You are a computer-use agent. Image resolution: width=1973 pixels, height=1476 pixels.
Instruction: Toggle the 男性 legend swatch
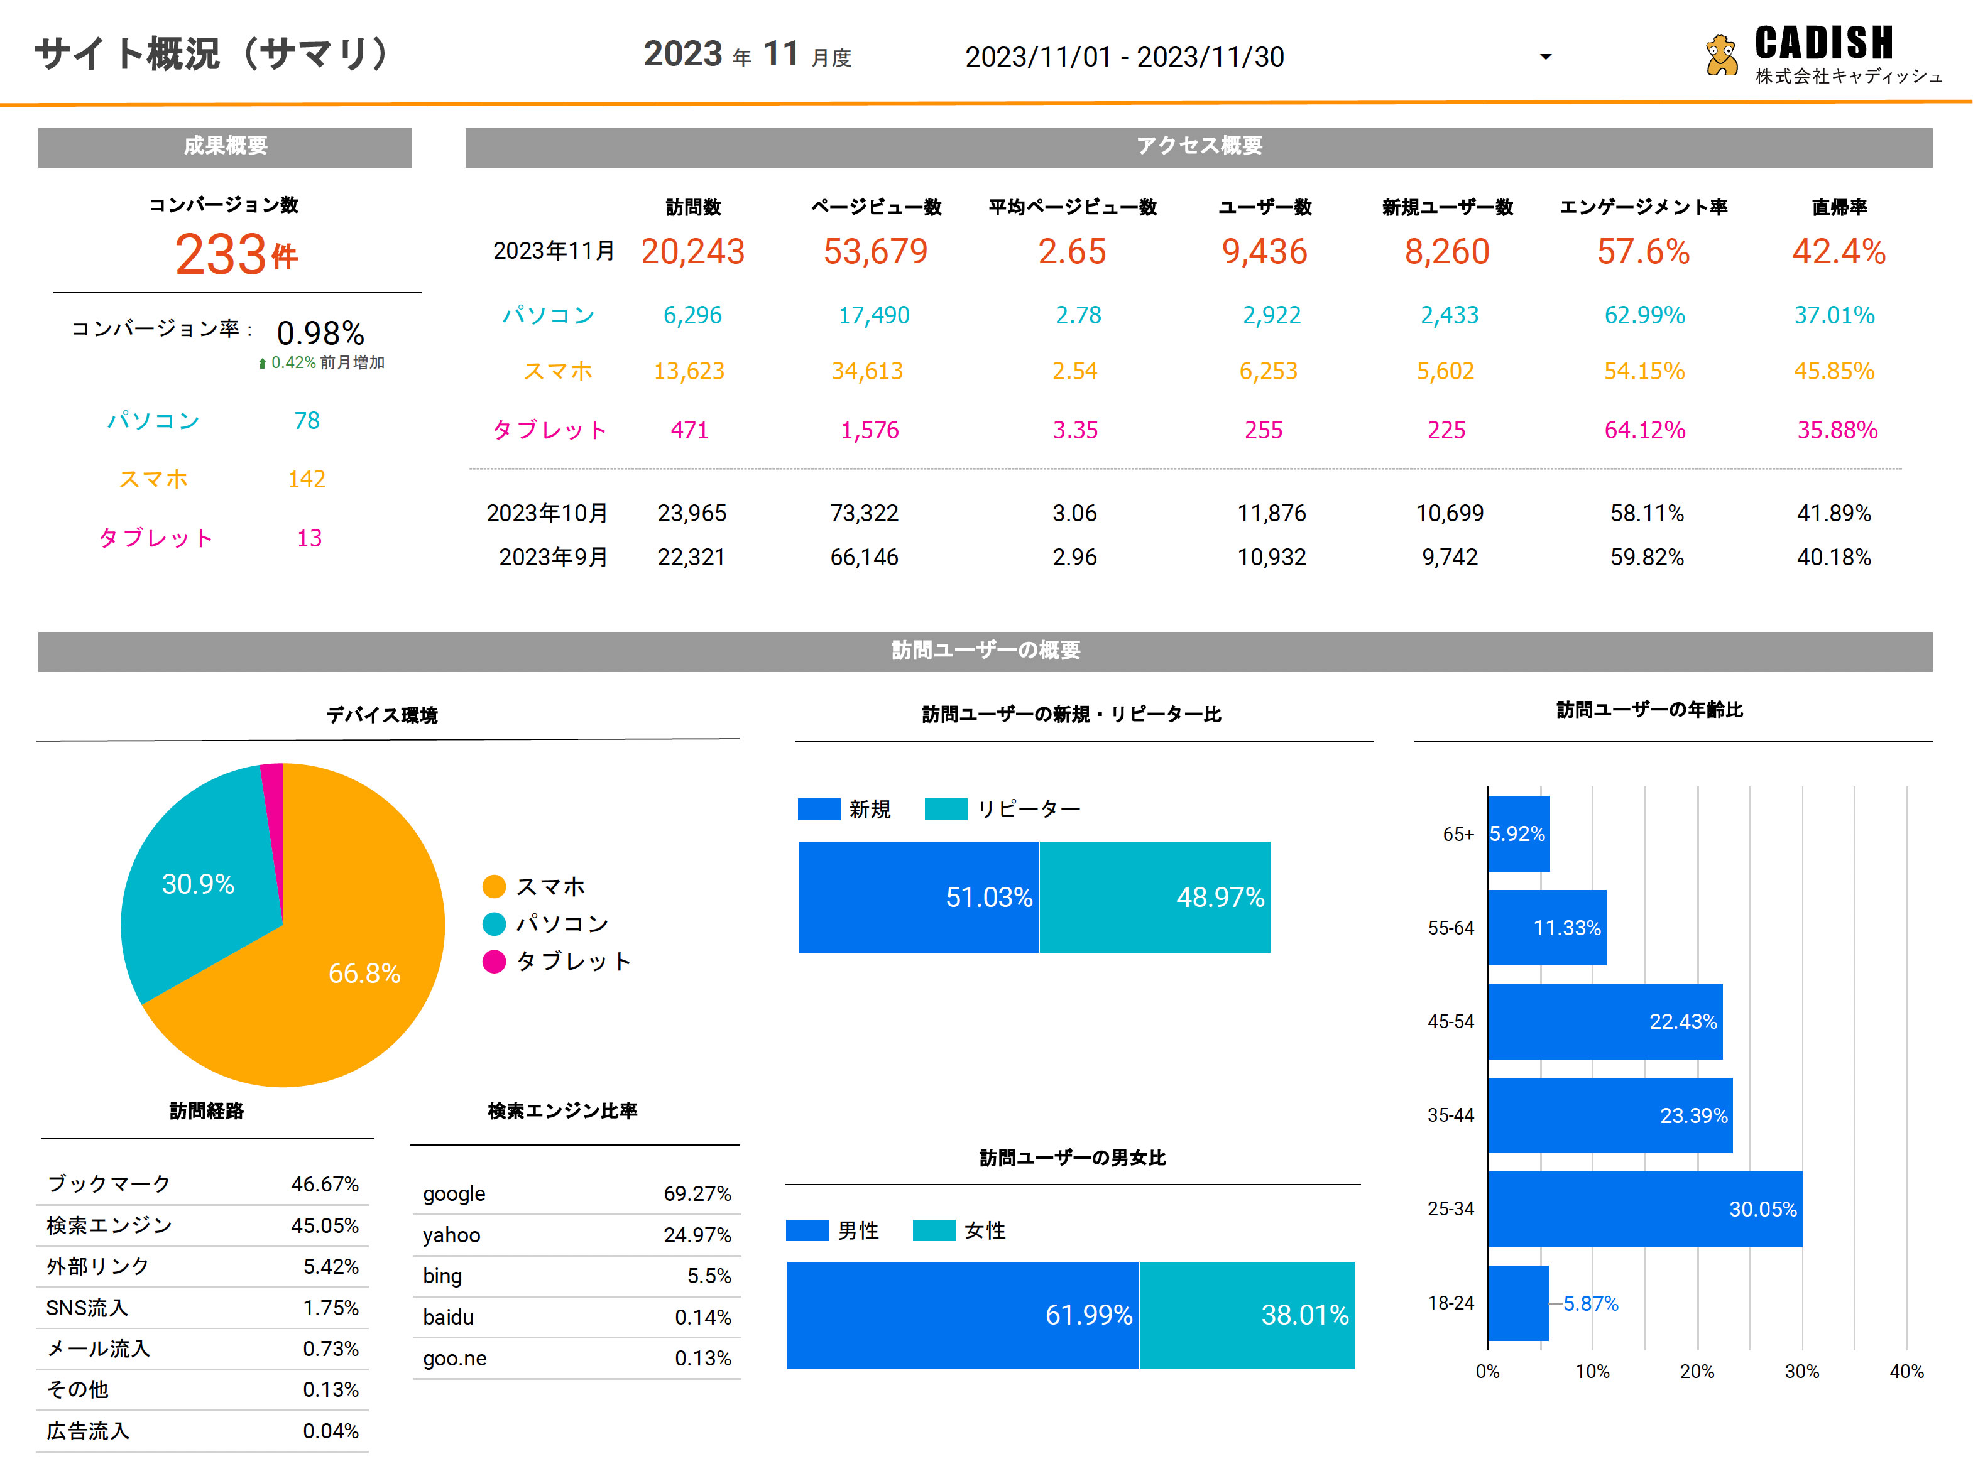[807, 1231]
